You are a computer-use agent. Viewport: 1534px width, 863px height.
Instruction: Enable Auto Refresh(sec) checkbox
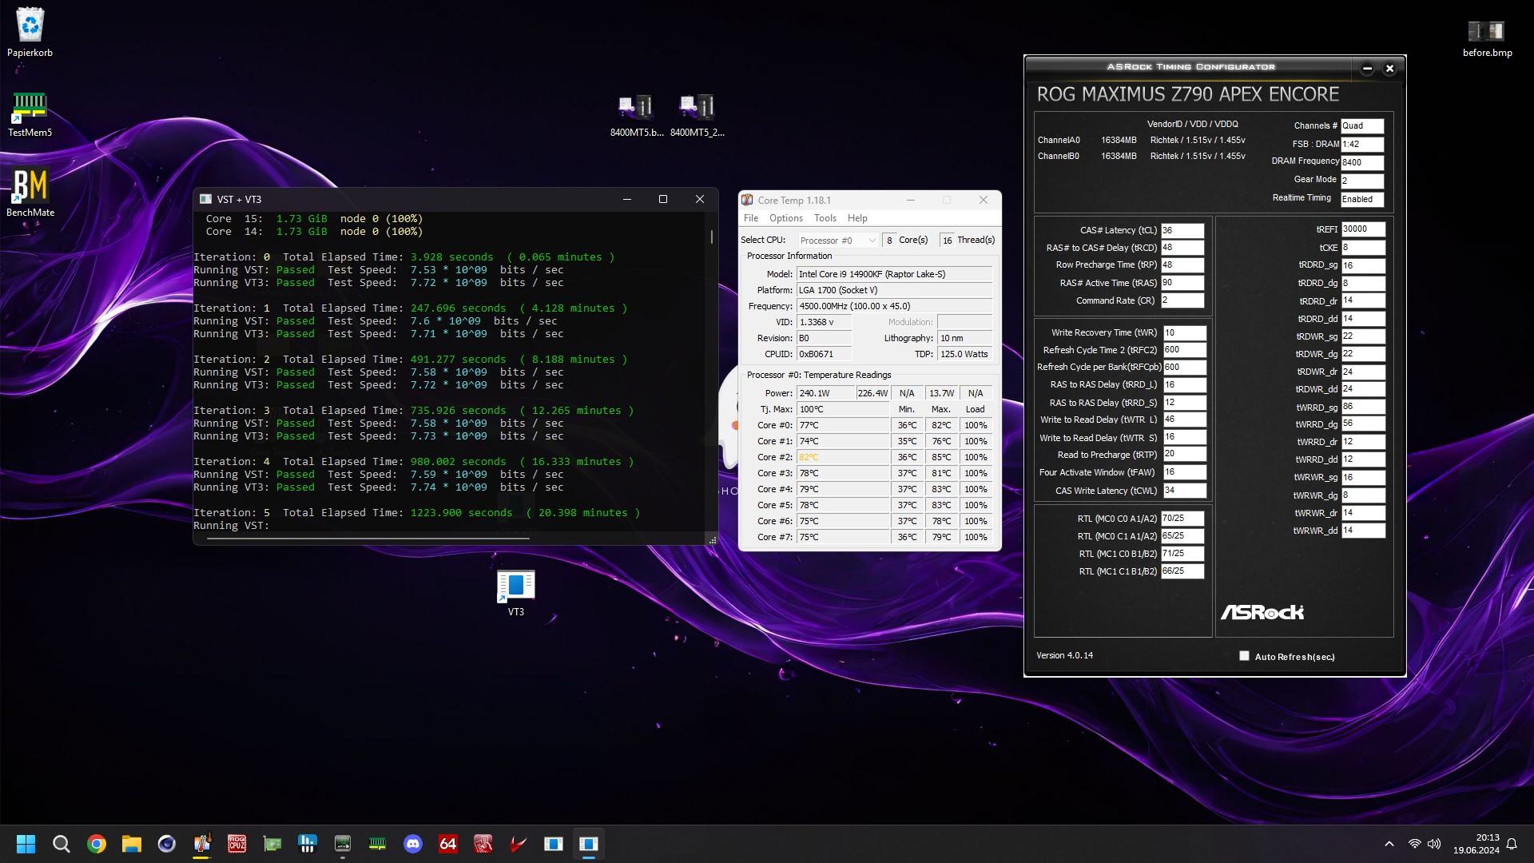pos(1244,656)
